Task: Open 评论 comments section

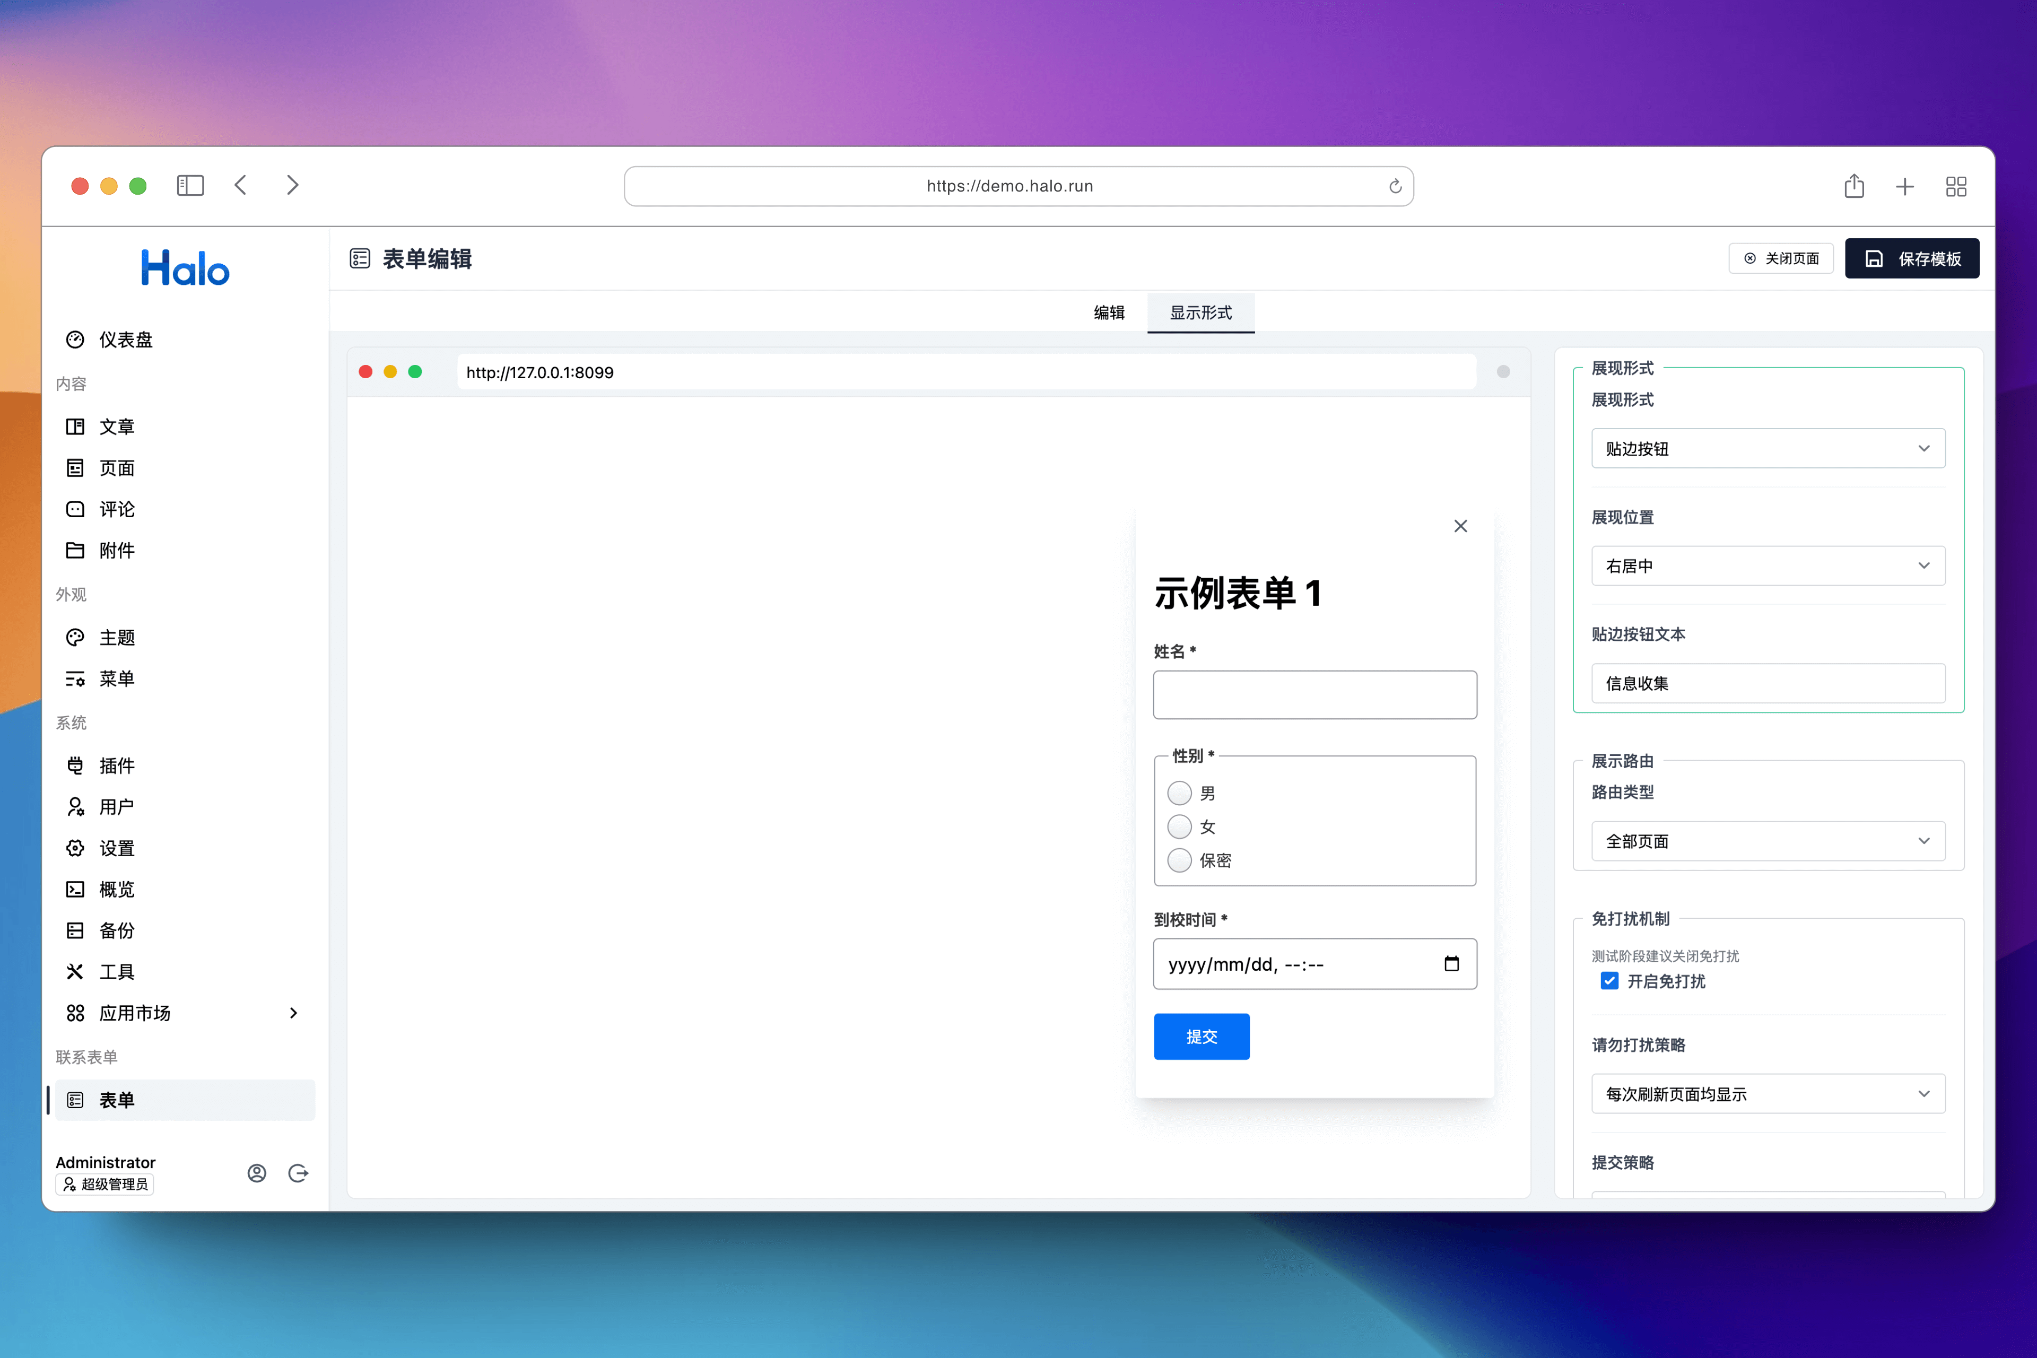Action: (x=185, y=509)
